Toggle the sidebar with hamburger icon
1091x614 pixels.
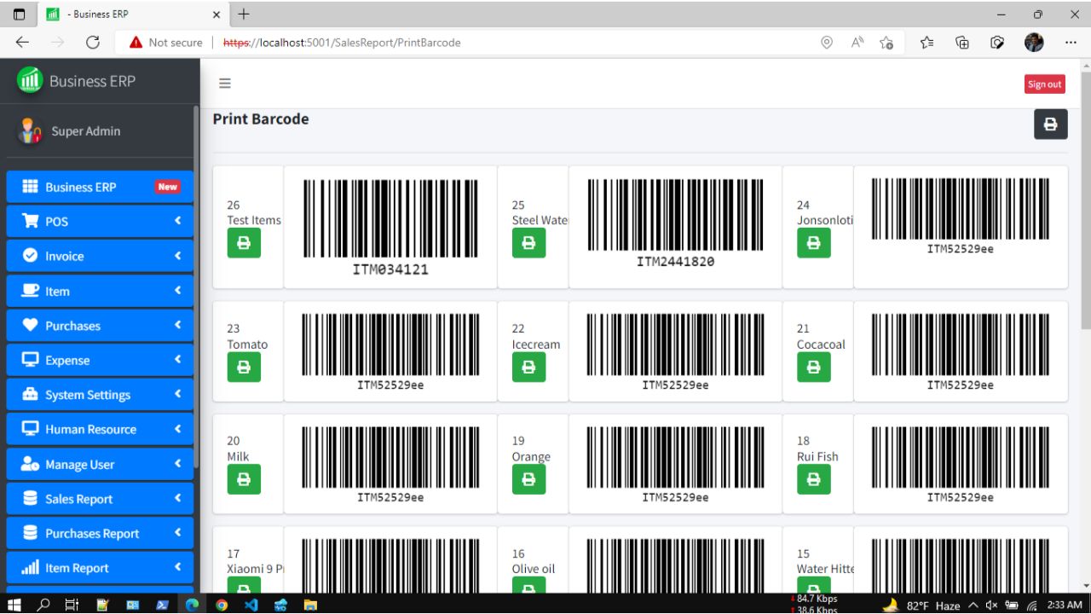tap(224, 83)
